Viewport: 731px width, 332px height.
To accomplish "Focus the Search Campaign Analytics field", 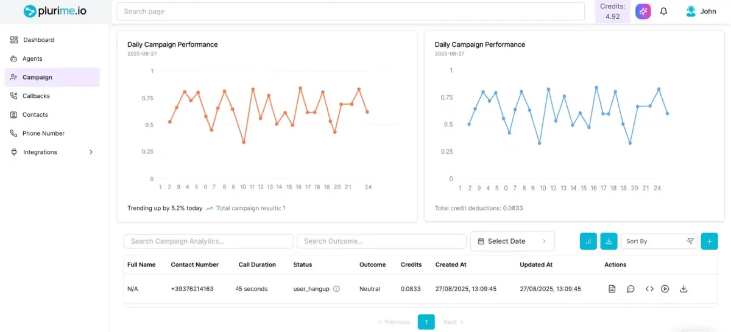I will [x=208, y=241].
